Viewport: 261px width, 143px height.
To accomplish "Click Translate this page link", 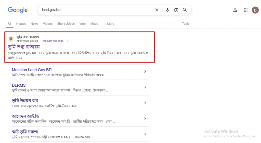I will point(52,41).
